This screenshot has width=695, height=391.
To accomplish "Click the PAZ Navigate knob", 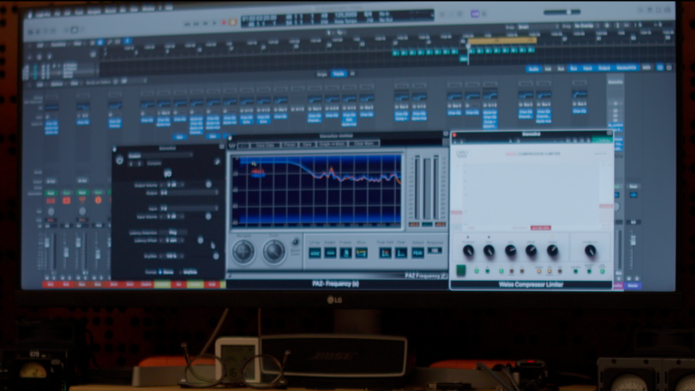I will pos(243,252).
